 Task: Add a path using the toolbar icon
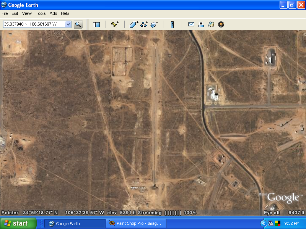144,24
